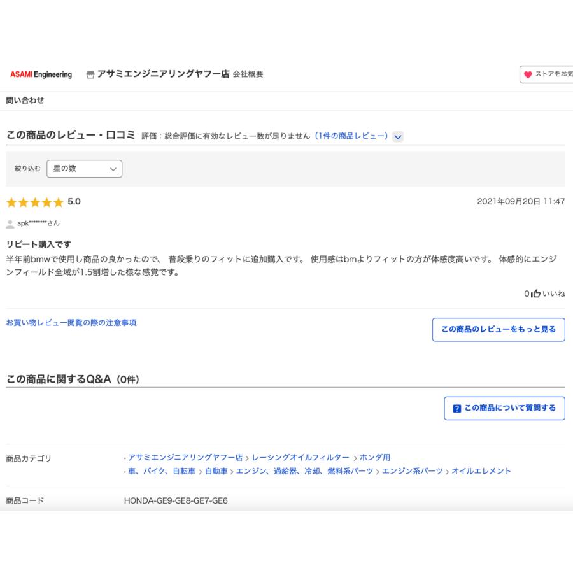Open the ホンダ用 category link
This screenshot has height=573, width=573.
coord(377,456)
